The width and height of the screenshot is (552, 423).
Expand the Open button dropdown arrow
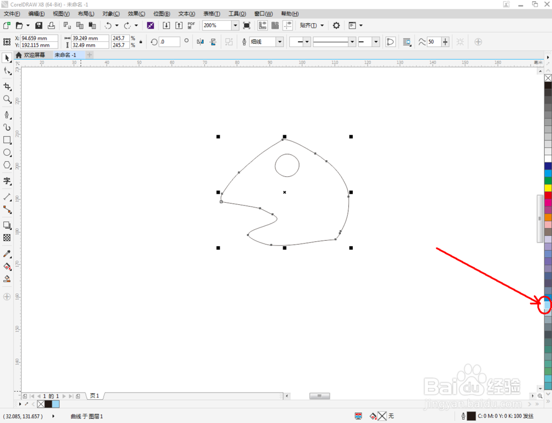pos(28,25)
